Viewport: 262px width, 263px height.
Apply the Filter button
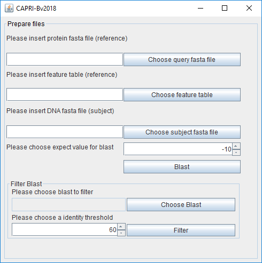[181, 230]
